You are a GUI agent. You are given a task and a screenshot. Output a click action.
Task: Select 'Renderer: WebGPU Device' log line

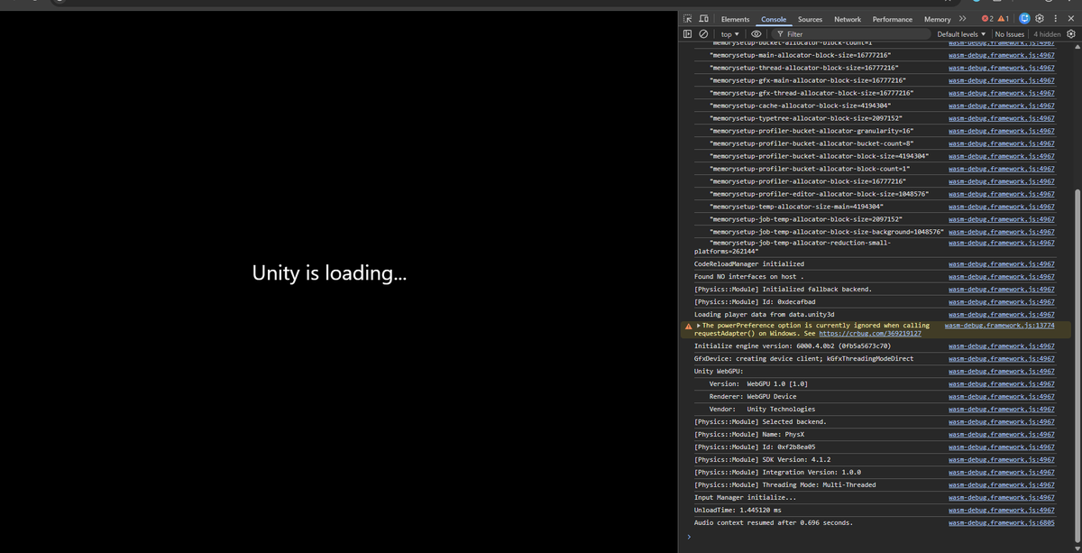753,396
